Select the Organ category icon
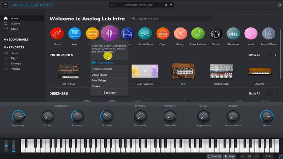The width and height of the screenshot is (283, 159). pos(163,34)
